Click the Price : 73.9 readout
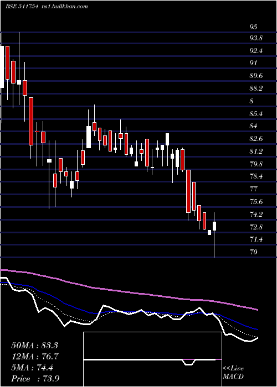The width and height of the screenshot is (277, 387). tap(35, 379)
